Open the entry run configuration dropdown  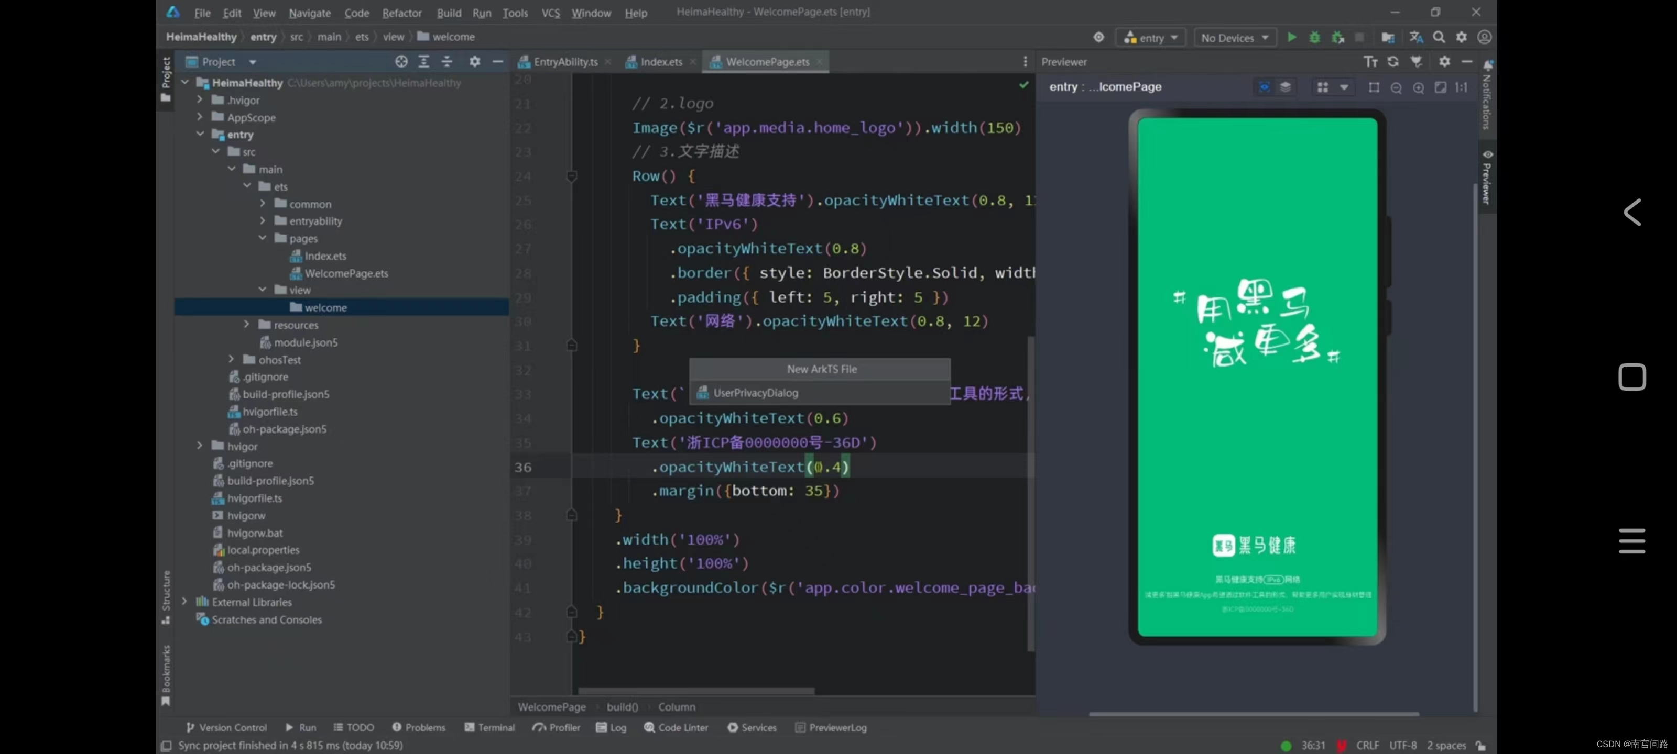click(x=1151, y=38)
